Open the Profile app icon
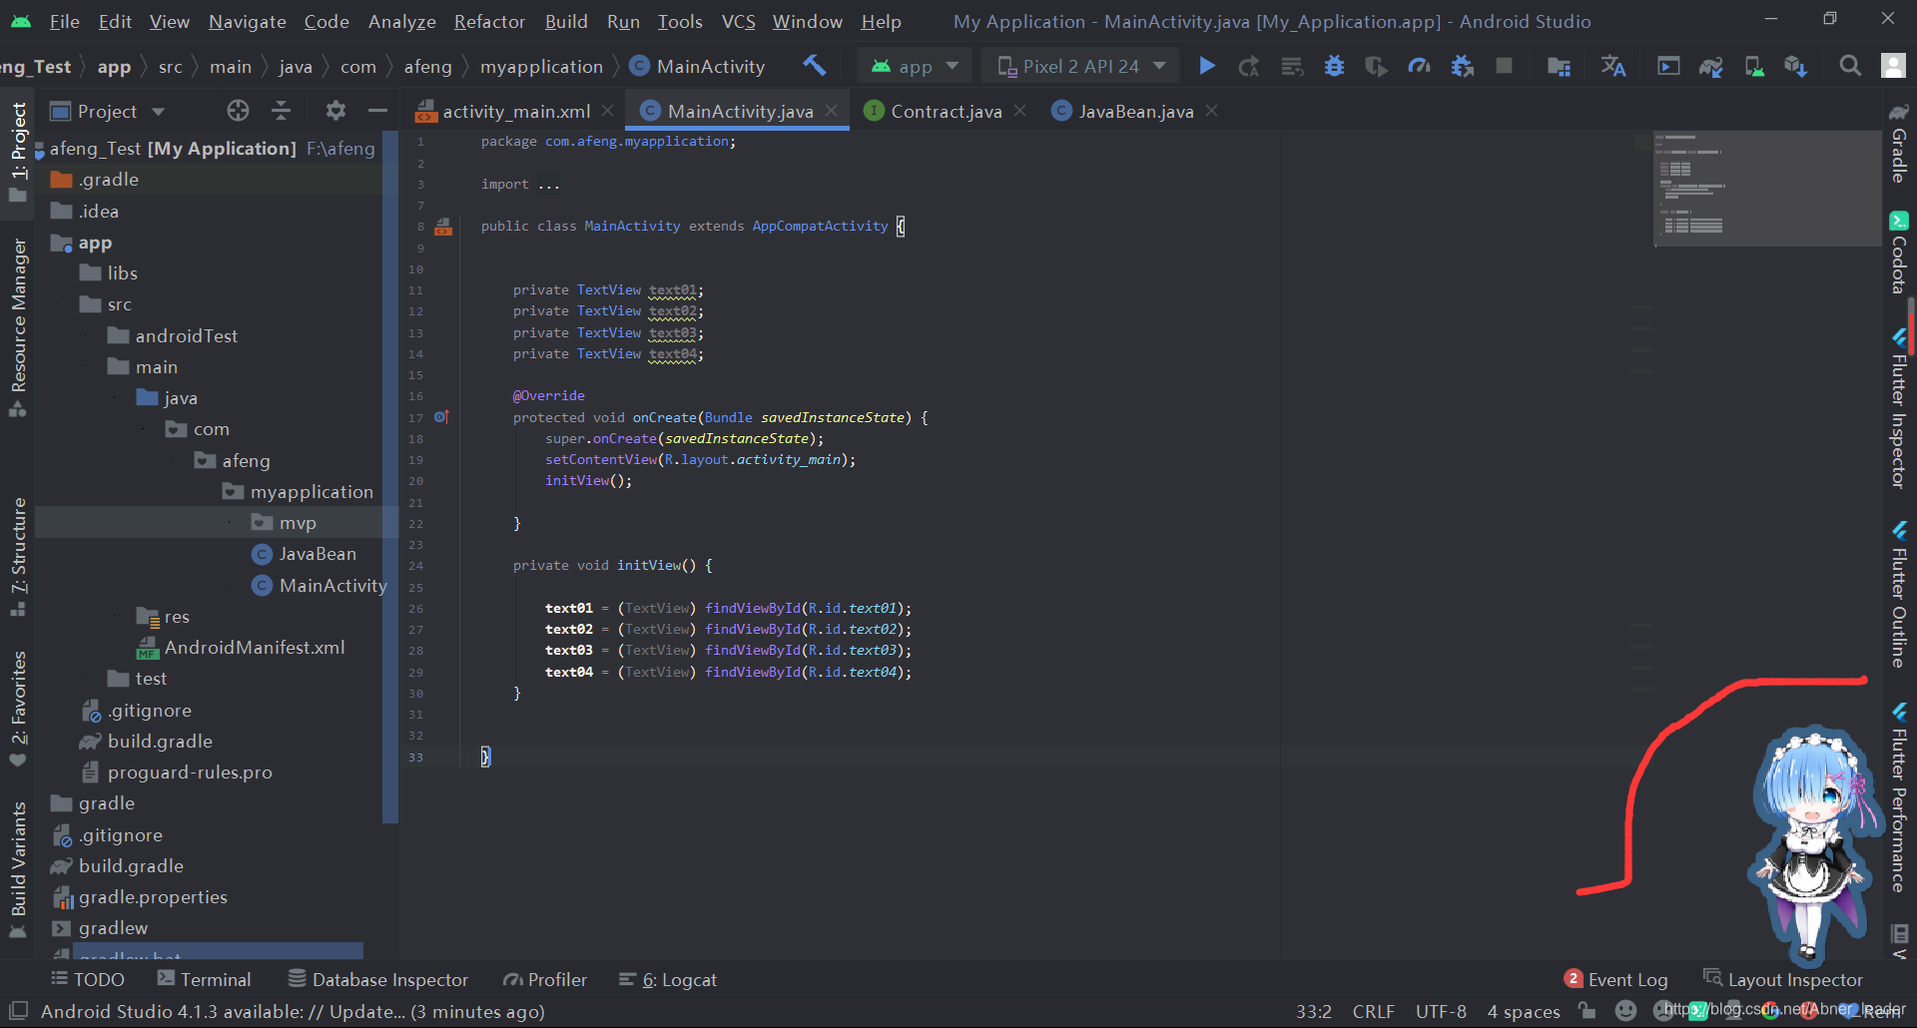 tap(1419, 66)
